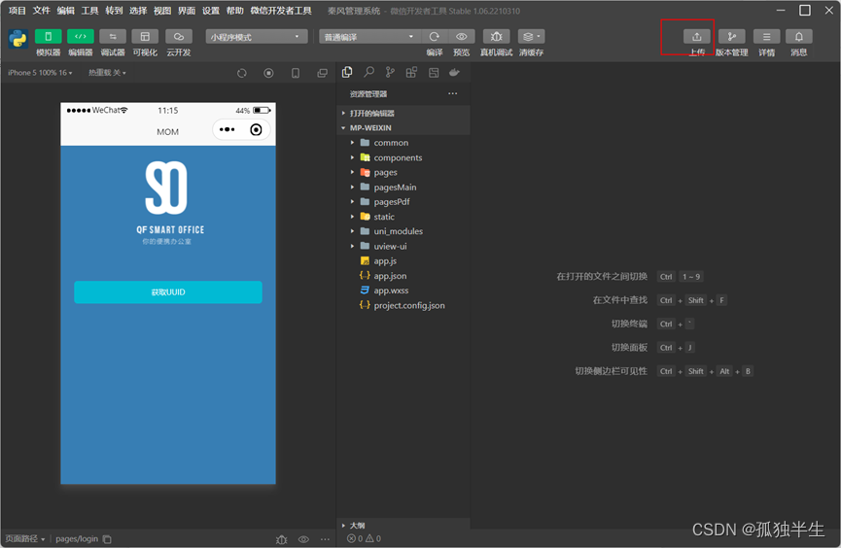
Task: Click the phone rotate device icon
Action: tap(296, 73)
